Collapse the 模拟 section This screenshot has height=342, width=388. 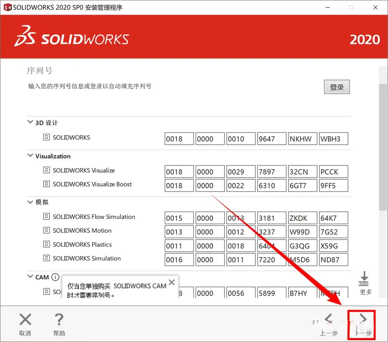(30, 202)
